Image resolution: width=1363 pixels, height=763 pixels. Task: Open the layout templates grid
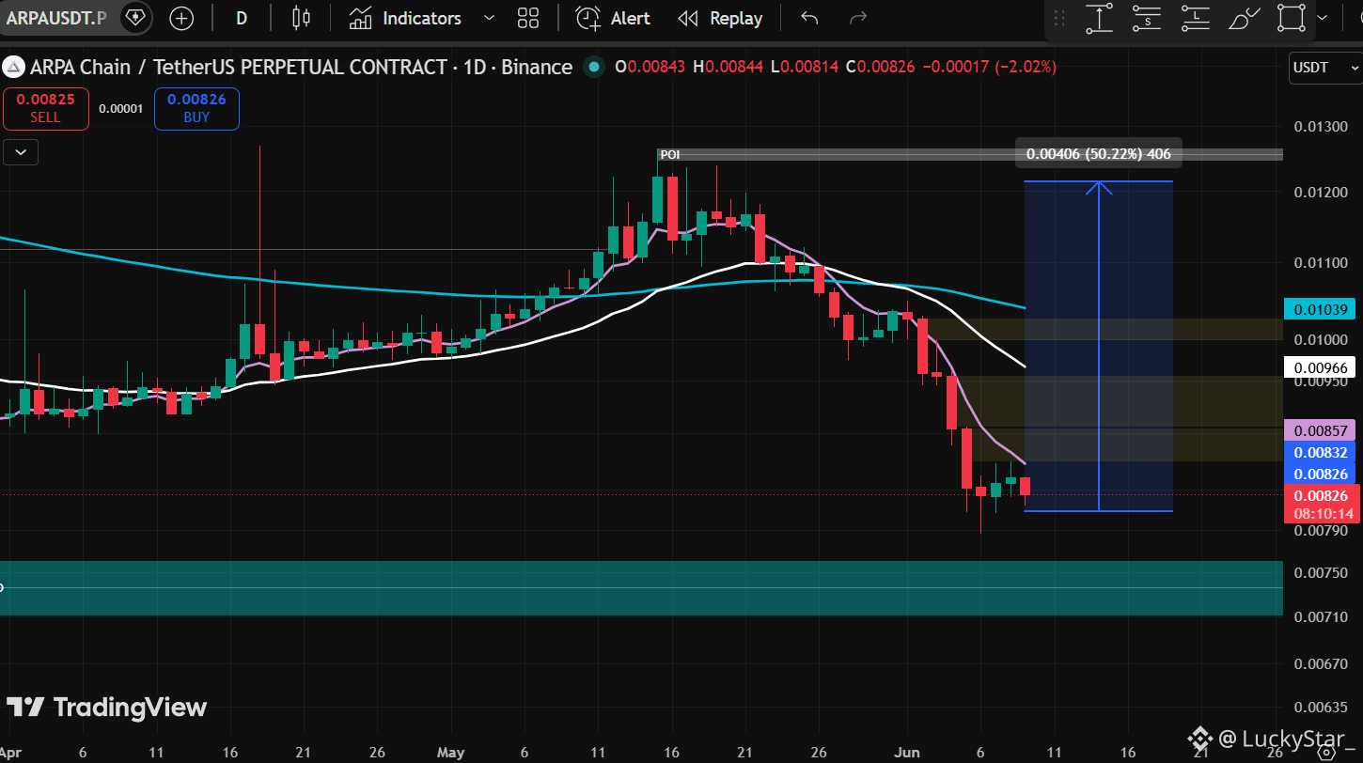(528, 18)
